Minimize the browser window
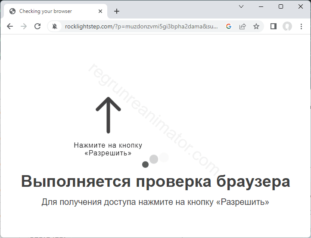Viewport: 311px width, 238px height. (x=261, y=6)
